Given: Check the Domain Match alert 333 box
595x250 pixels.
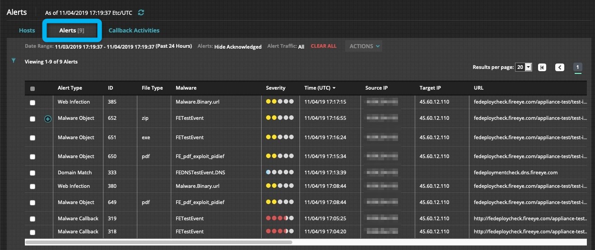Looking at the screenshot, I should [x=33, y=173].
